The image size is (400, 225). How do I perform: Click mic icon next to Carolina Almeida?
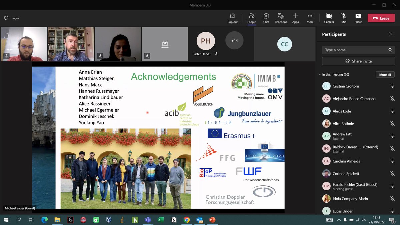[x=392, y=161]
